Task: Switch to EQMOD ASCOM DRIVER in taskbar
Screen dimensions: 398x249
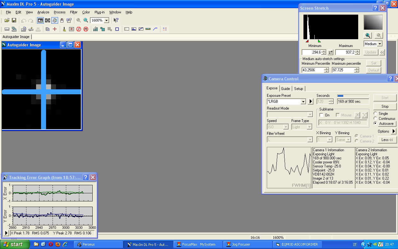Action: coord(298,244)
